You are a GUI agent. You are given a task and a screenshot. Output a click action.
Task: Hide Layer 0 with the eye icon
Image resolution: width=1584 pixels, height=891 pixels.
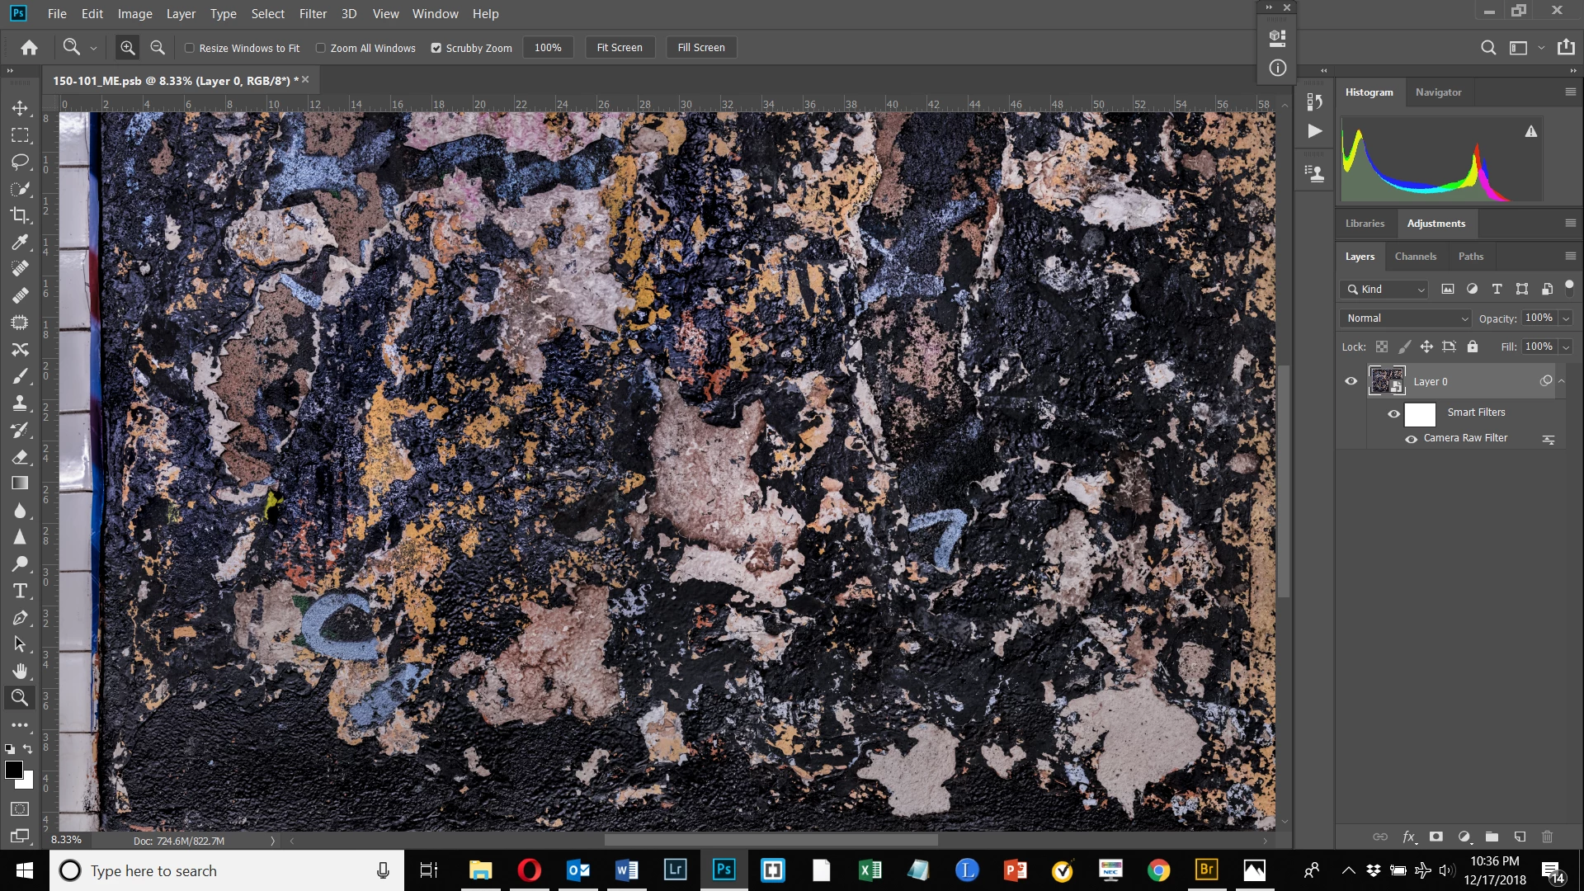[x=1351, y=381]
